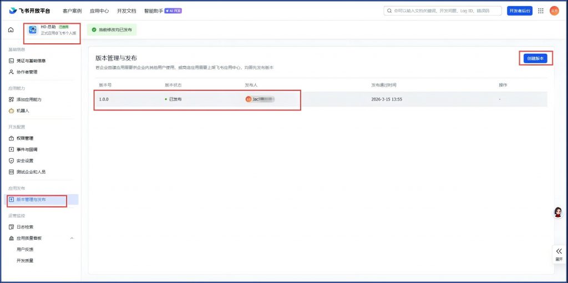Viewport: 568px width, 283px height.
Task: Open 客户案例 in top navigation
Action: [72, 11]
